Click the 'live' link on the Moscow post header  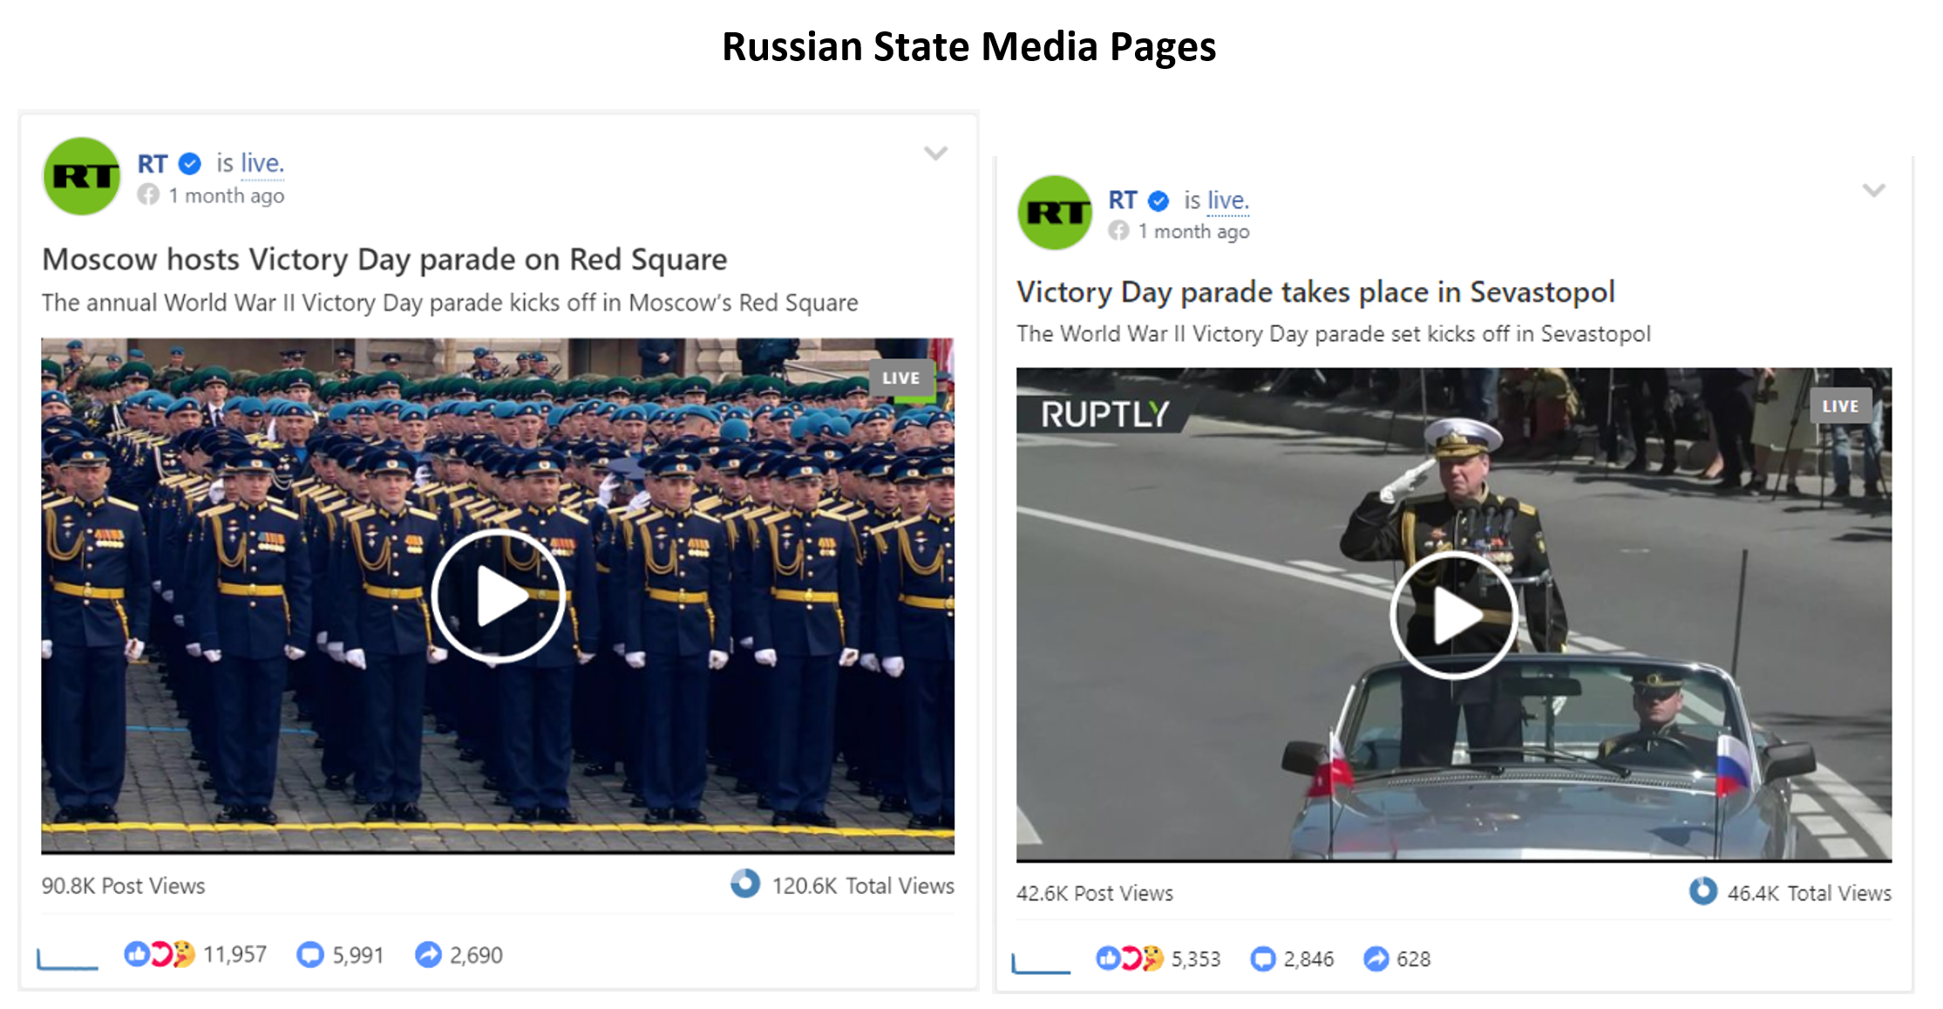(x=262, y=163)
